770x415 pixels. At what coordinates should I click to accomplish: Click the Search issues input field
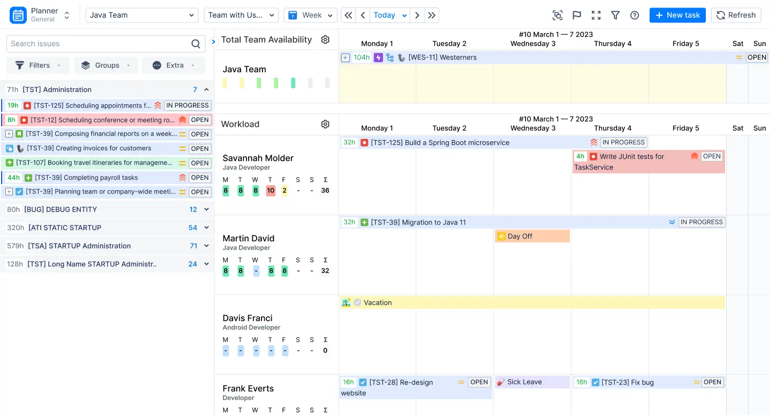point(106,44)
